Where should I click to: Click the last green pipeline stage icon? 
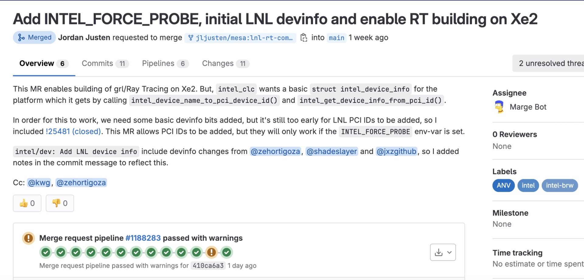[227, 252]
